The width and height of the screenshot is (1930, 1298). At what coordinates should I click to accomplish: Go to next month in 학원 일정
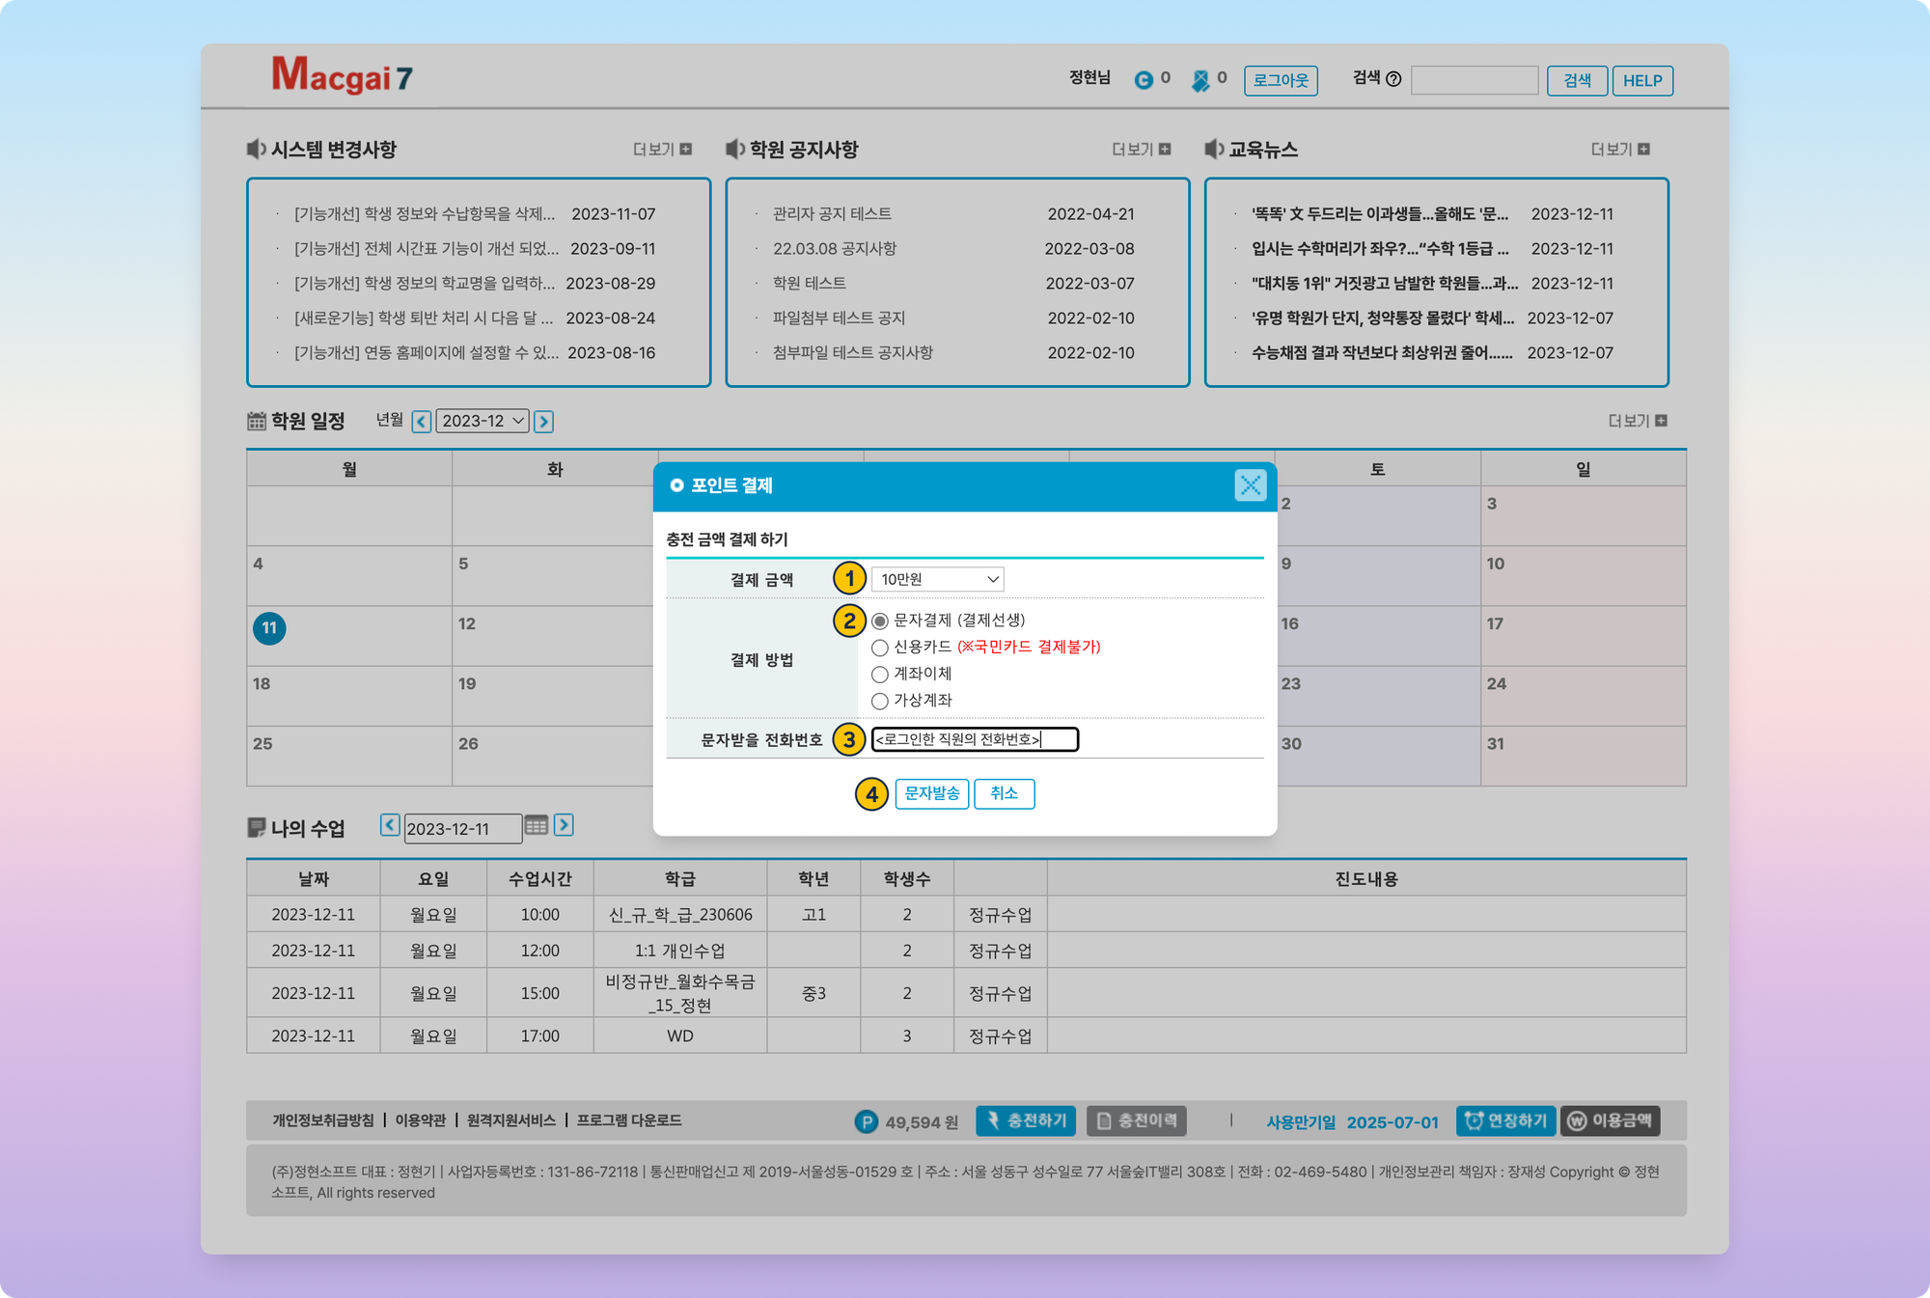(544, 422)
